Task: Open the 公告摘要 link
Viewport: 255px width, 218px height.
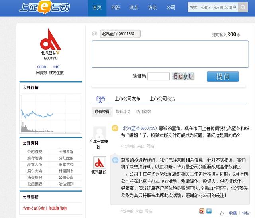Action: [x=35, y=184]
